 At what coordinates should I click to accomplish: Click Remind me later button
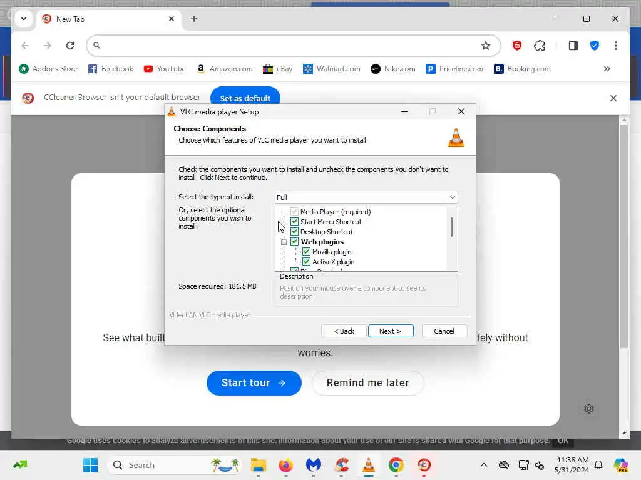click(368, 383)
